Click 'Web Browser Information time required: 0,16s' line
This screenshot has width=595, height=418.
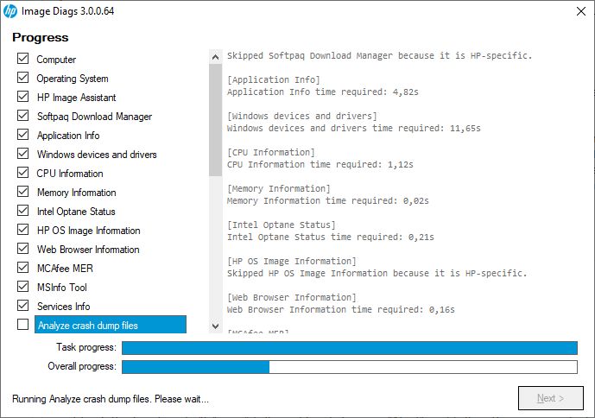(341, 309)
